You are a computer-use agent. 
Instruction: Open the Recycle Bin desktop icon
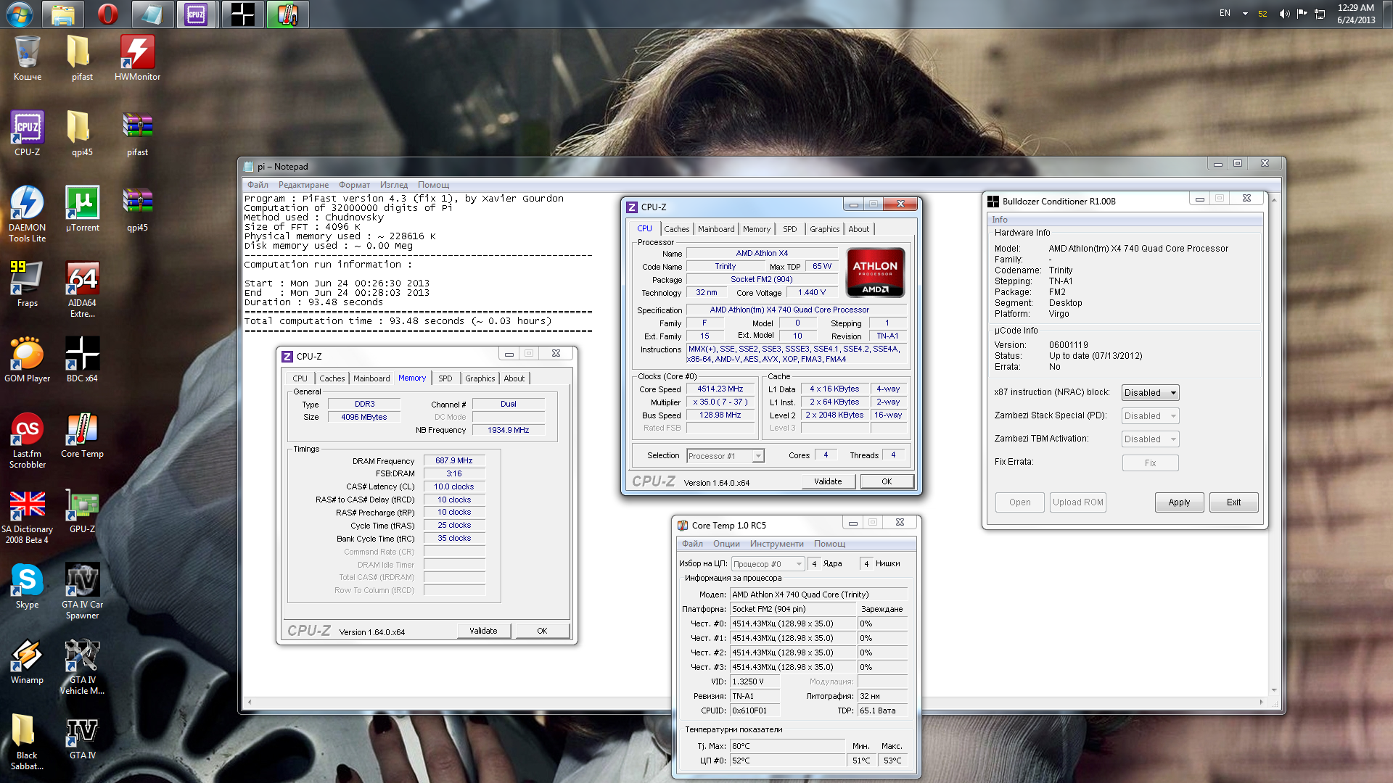(28, 58)
